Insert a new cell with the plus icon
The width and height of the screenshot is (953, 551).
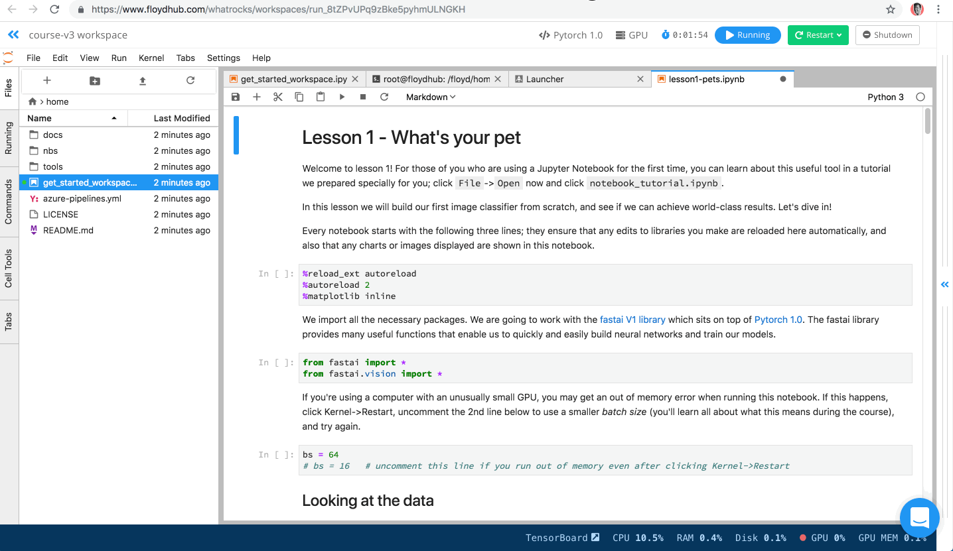click(257, 97)
